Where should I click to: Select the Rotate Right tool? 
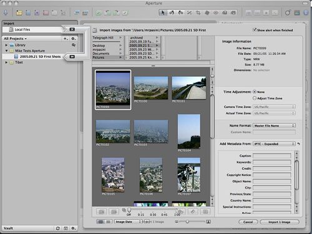click(180, 12)
